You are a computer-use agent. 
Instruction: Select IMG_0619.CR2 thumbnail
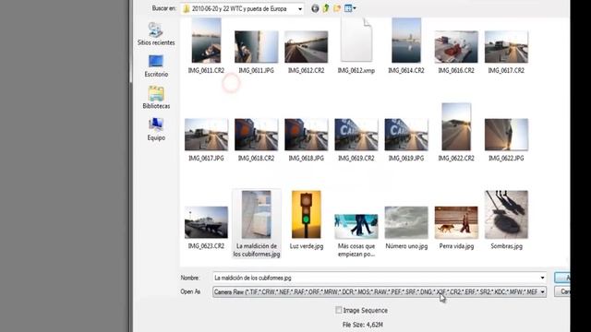[x=356, y=135]
